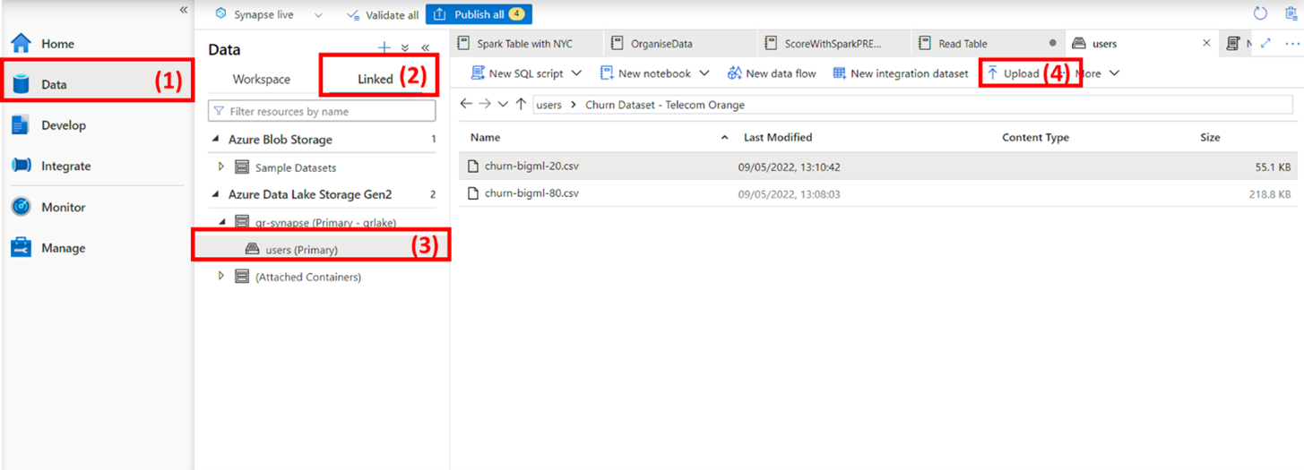Switch to the Workspace tab
The height and width of the screenshot is (470, 1304).
click(x=261, y=79)
